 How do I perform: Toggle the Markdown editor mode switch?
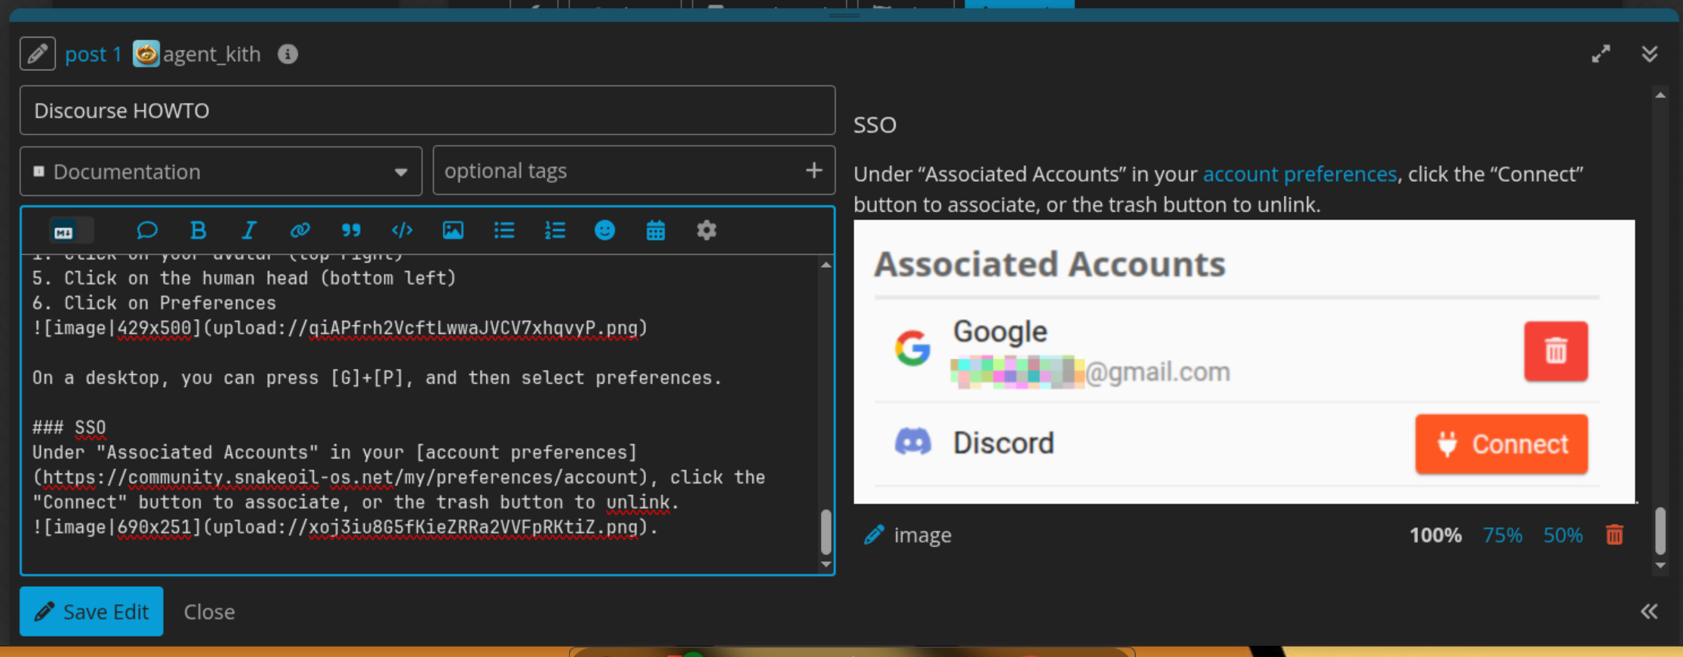tap(71, 231)
